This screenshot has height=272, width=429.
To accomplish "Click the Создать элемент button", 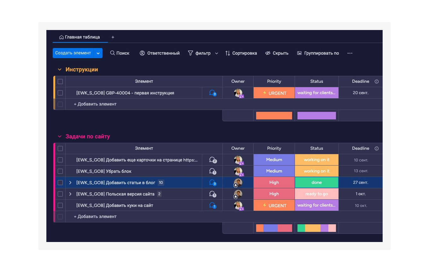I will 73,53.
